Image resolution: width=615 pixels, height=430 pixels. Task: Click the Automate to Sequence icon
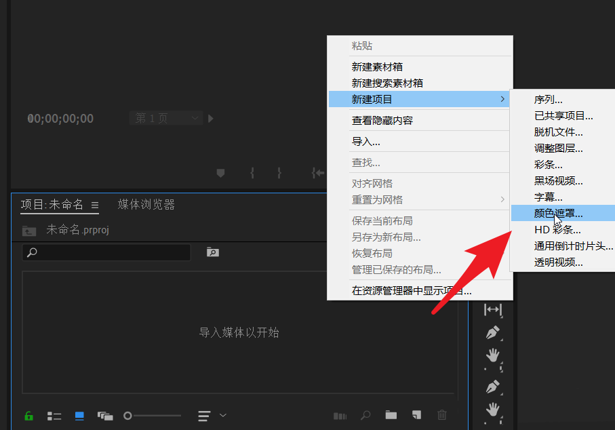click(x=340, y=415)
